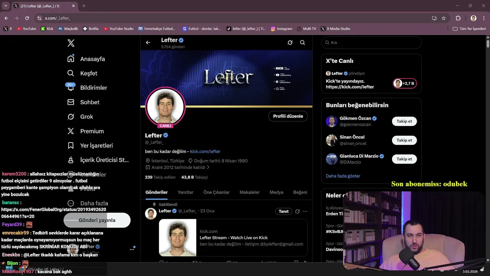
Task: Click the install app icon in address bar
Action: point(434,18)
